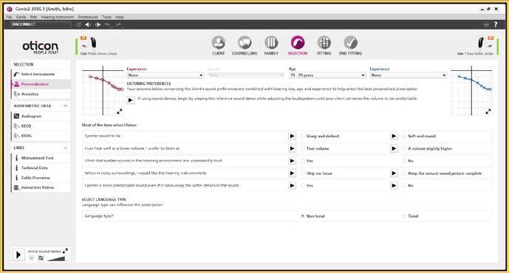Play 'A volume slightly higher' sound demo
509x273 pixels.
(x=394, y=148)
